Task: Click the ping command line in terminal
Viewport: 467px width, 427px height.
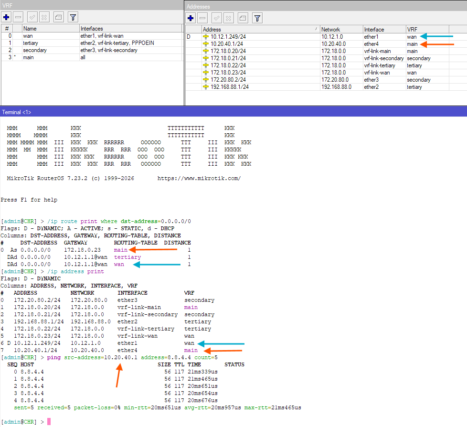Action: click(x=109, y=357)
